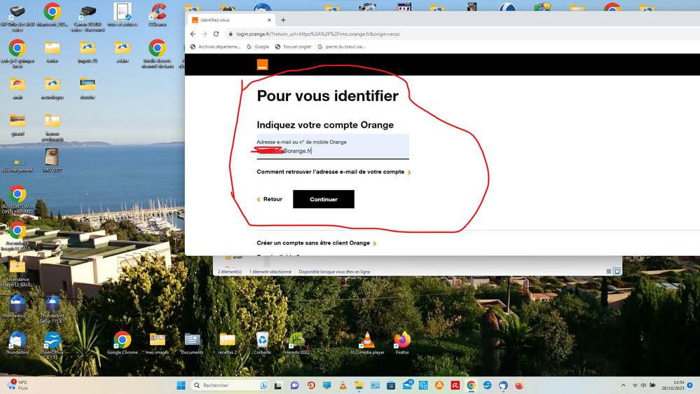700x394 pixels.
Task: Expand 'Comment retrouver l'adresse e-mail' help link
Action: [x=333, y=172]
